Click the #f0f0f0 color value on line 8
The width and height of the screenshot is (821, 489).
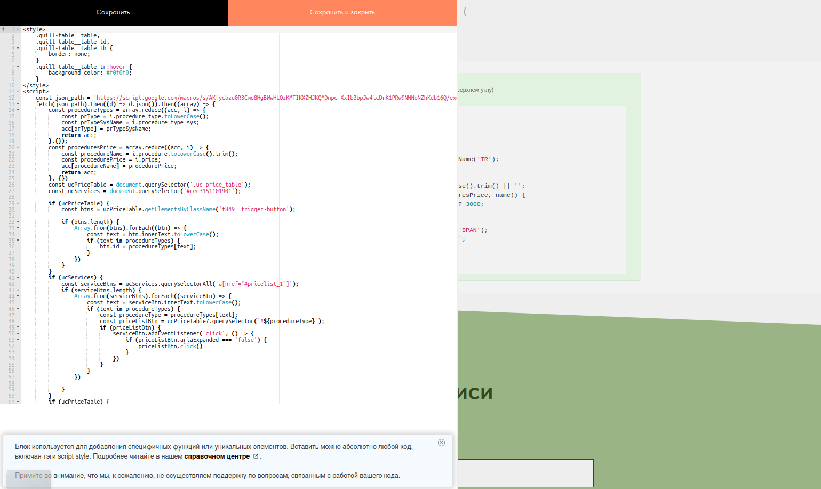117,73
